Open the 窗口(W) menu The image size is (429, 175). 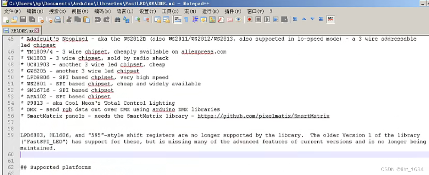point(256,11)
